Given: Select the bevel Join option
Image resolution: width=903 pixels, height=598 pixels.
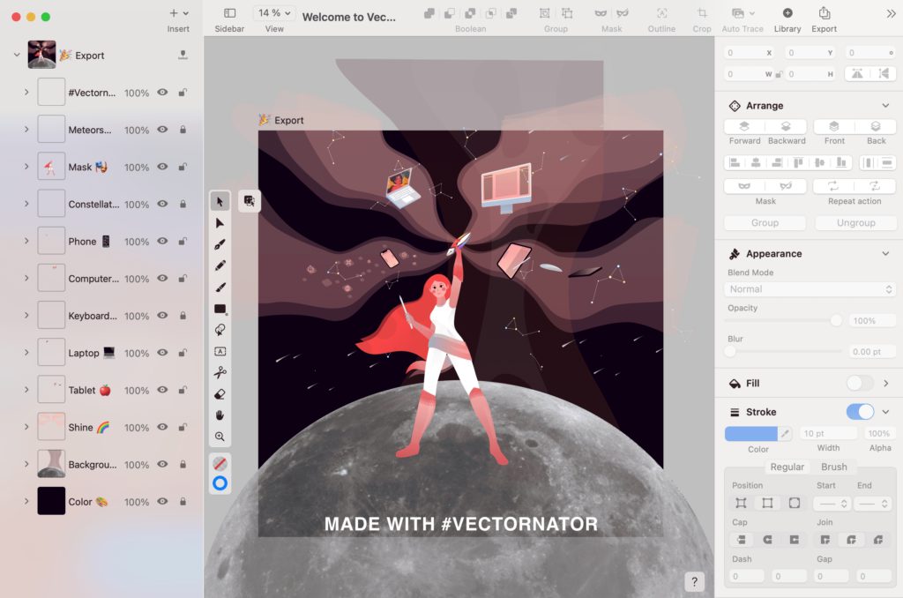Looking at the screenshot, I should (877, 540).
